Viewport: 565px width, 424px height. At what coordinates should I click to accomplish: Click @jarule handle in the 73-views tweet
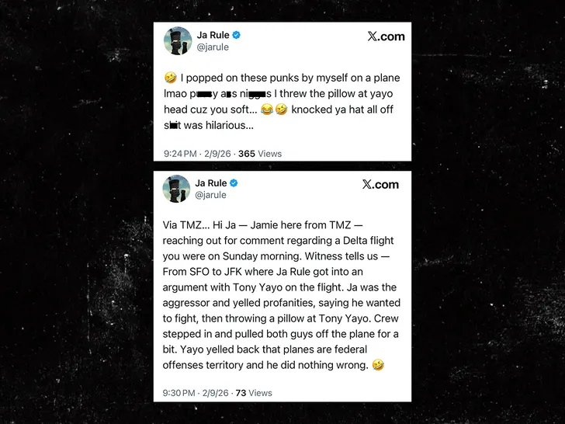click(x=212, y=195)
